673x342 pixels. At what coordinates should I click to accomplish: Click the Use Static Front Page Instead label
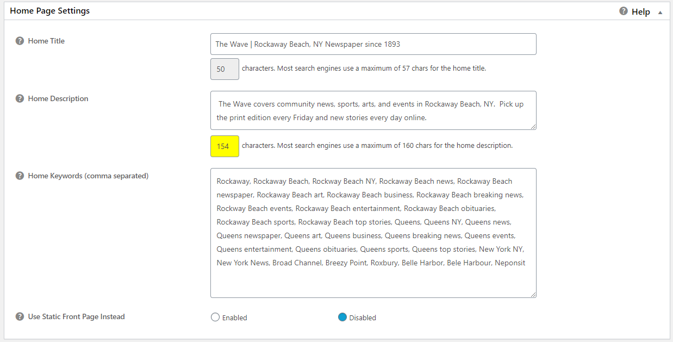(76, 316)
